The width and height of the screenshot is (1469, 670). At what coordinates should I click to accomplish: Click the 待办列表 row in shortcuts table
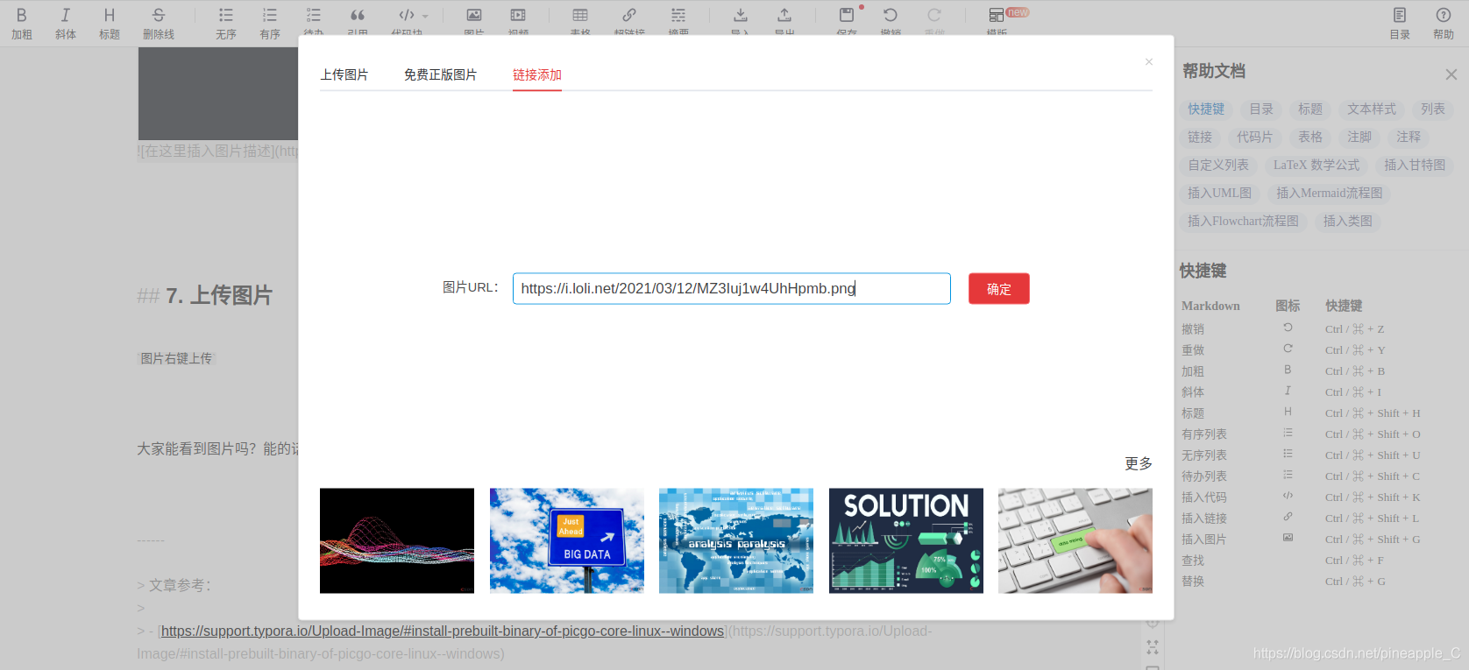1302,476
